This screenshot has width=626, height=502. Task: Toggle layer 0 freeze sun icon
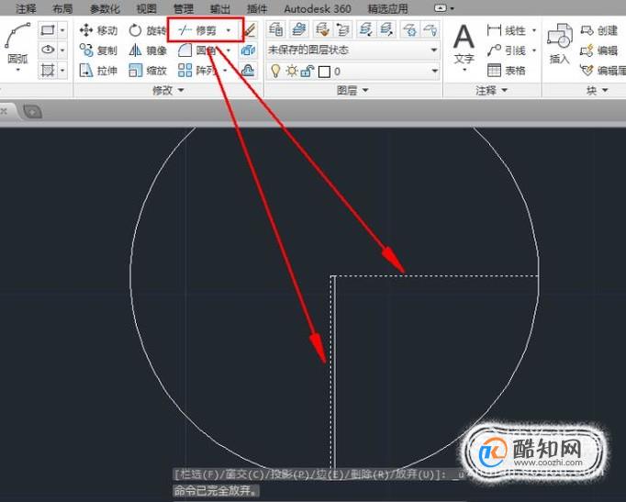point(292,72)
